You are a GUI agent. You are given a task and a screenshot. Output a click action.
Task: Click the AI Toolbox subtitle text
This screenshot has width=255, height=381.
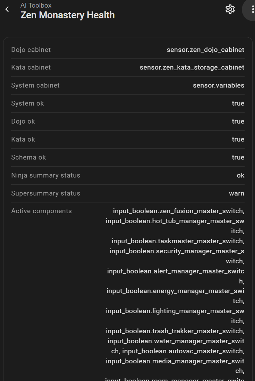(x=36, y=5)
